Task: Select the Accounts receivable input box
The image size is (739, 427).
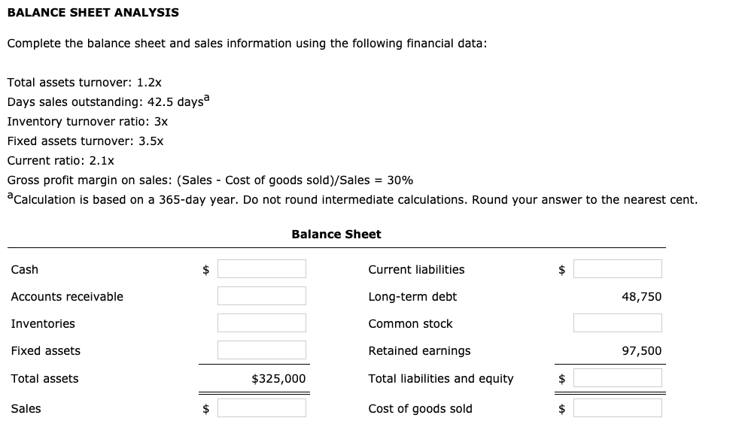Action: coord(261,296)
